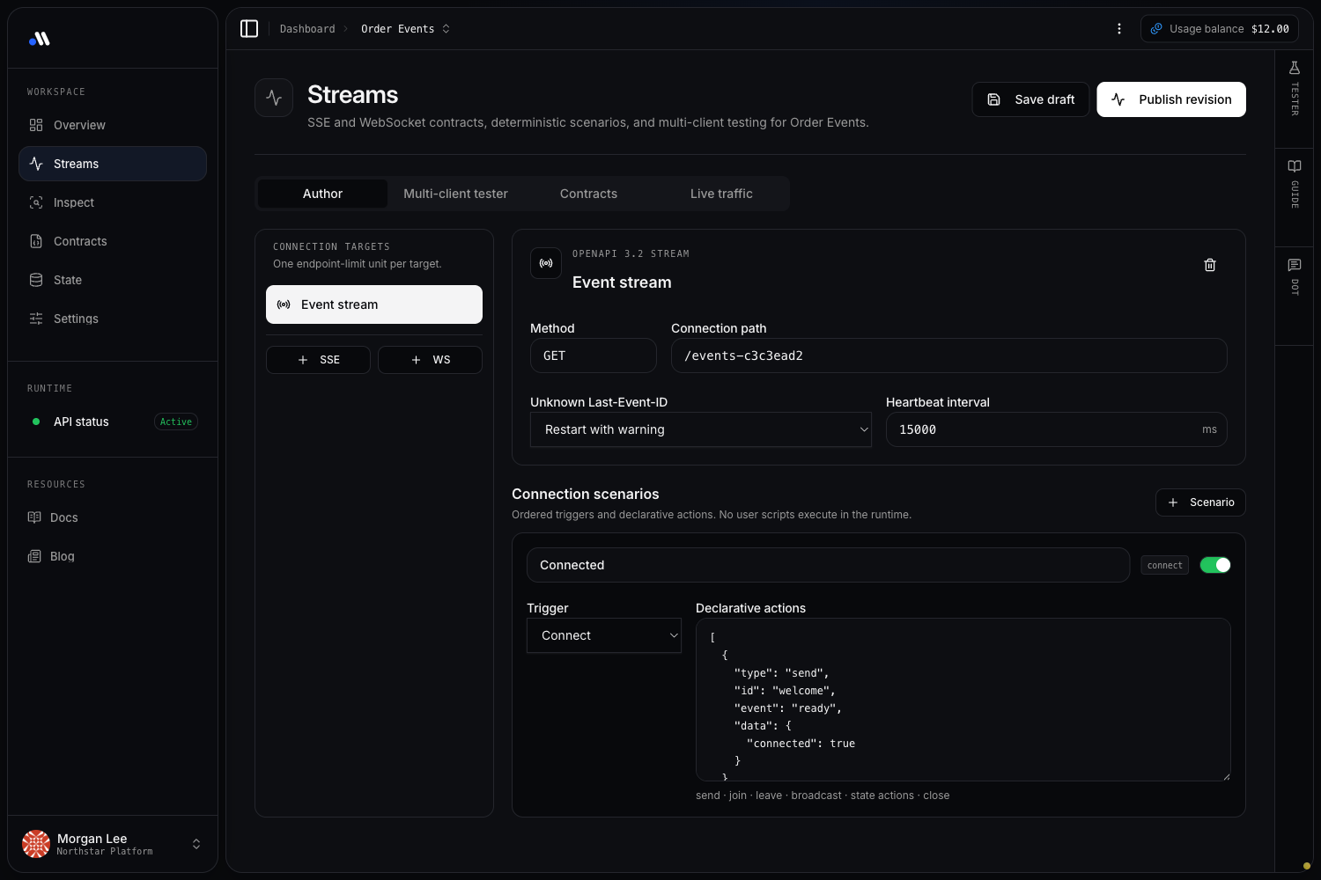Click the connect trigger badge
This screenshot has width=1321, height=880.
1165,565
